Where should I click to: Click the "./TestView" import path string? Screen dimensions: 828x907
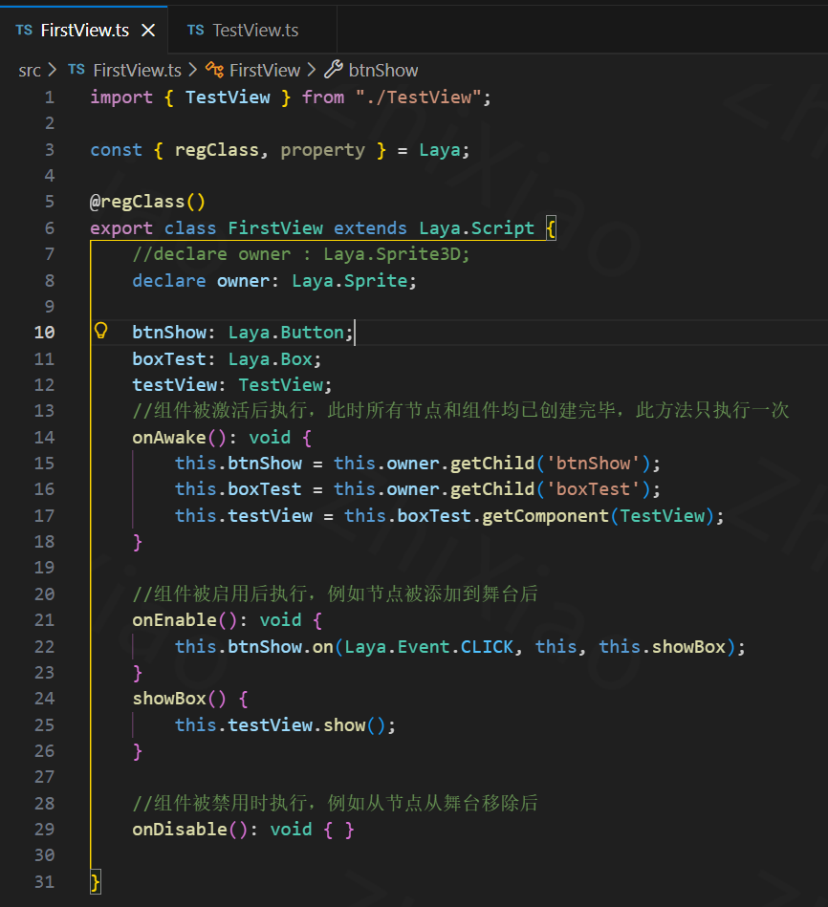[419, 97]
